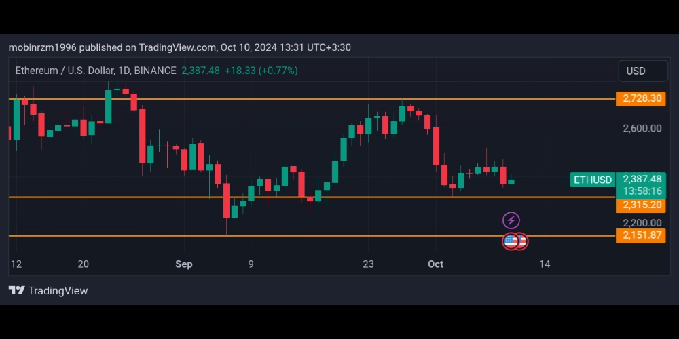
Task: Click the Sep date label on time axis
Action: (184, 264)
